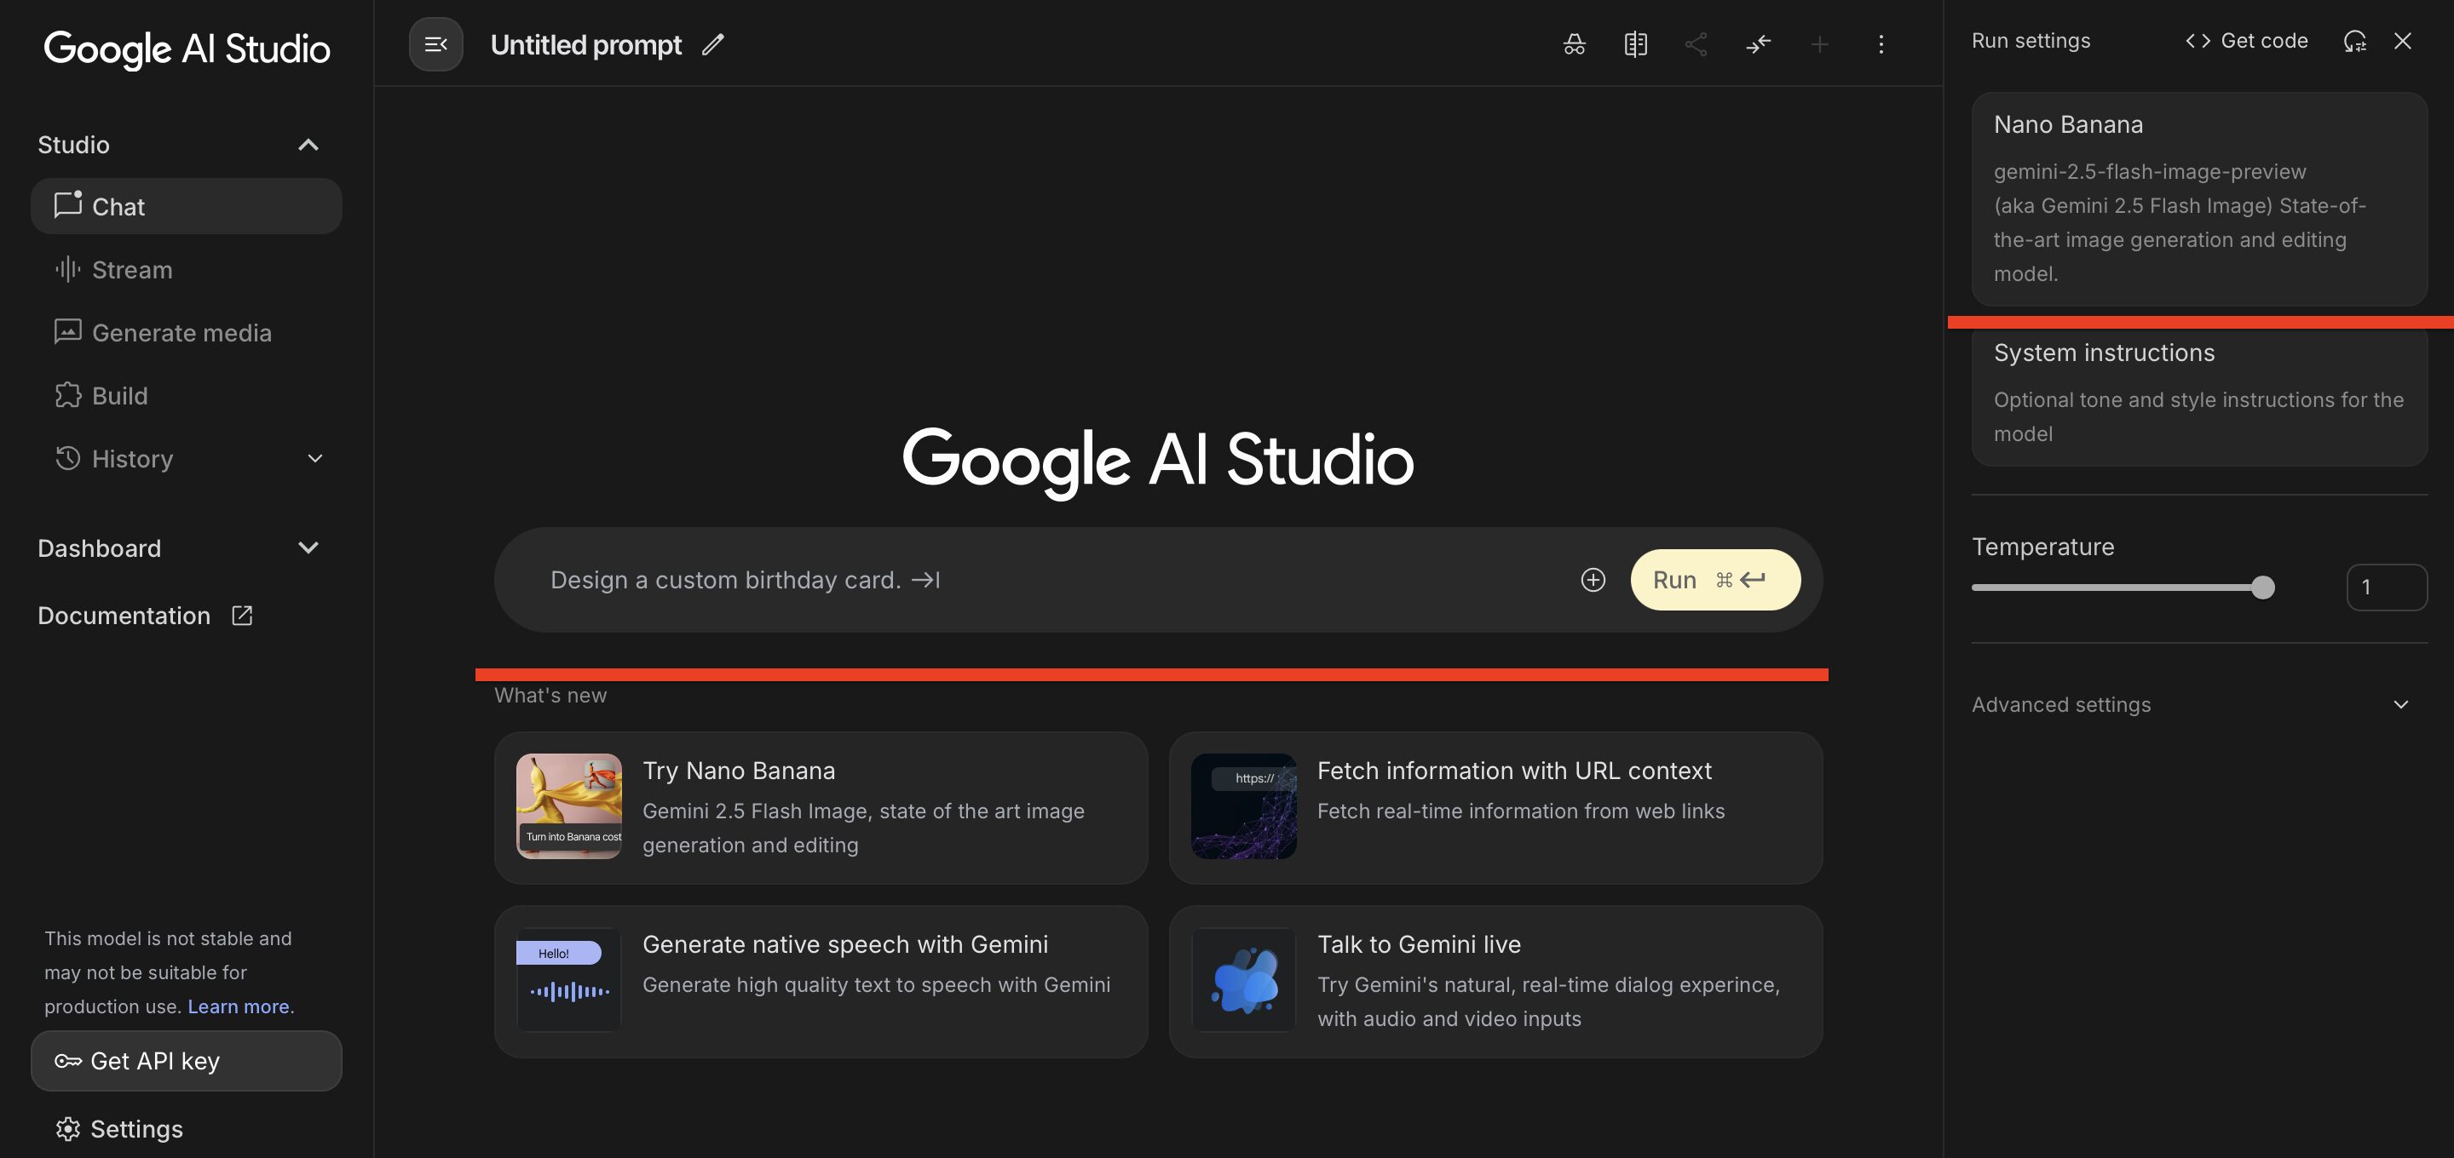Collapse the sidebar with the top-left toggle
The height and width of the screenshot is (1158, 2454).
(x=435, y=45)
